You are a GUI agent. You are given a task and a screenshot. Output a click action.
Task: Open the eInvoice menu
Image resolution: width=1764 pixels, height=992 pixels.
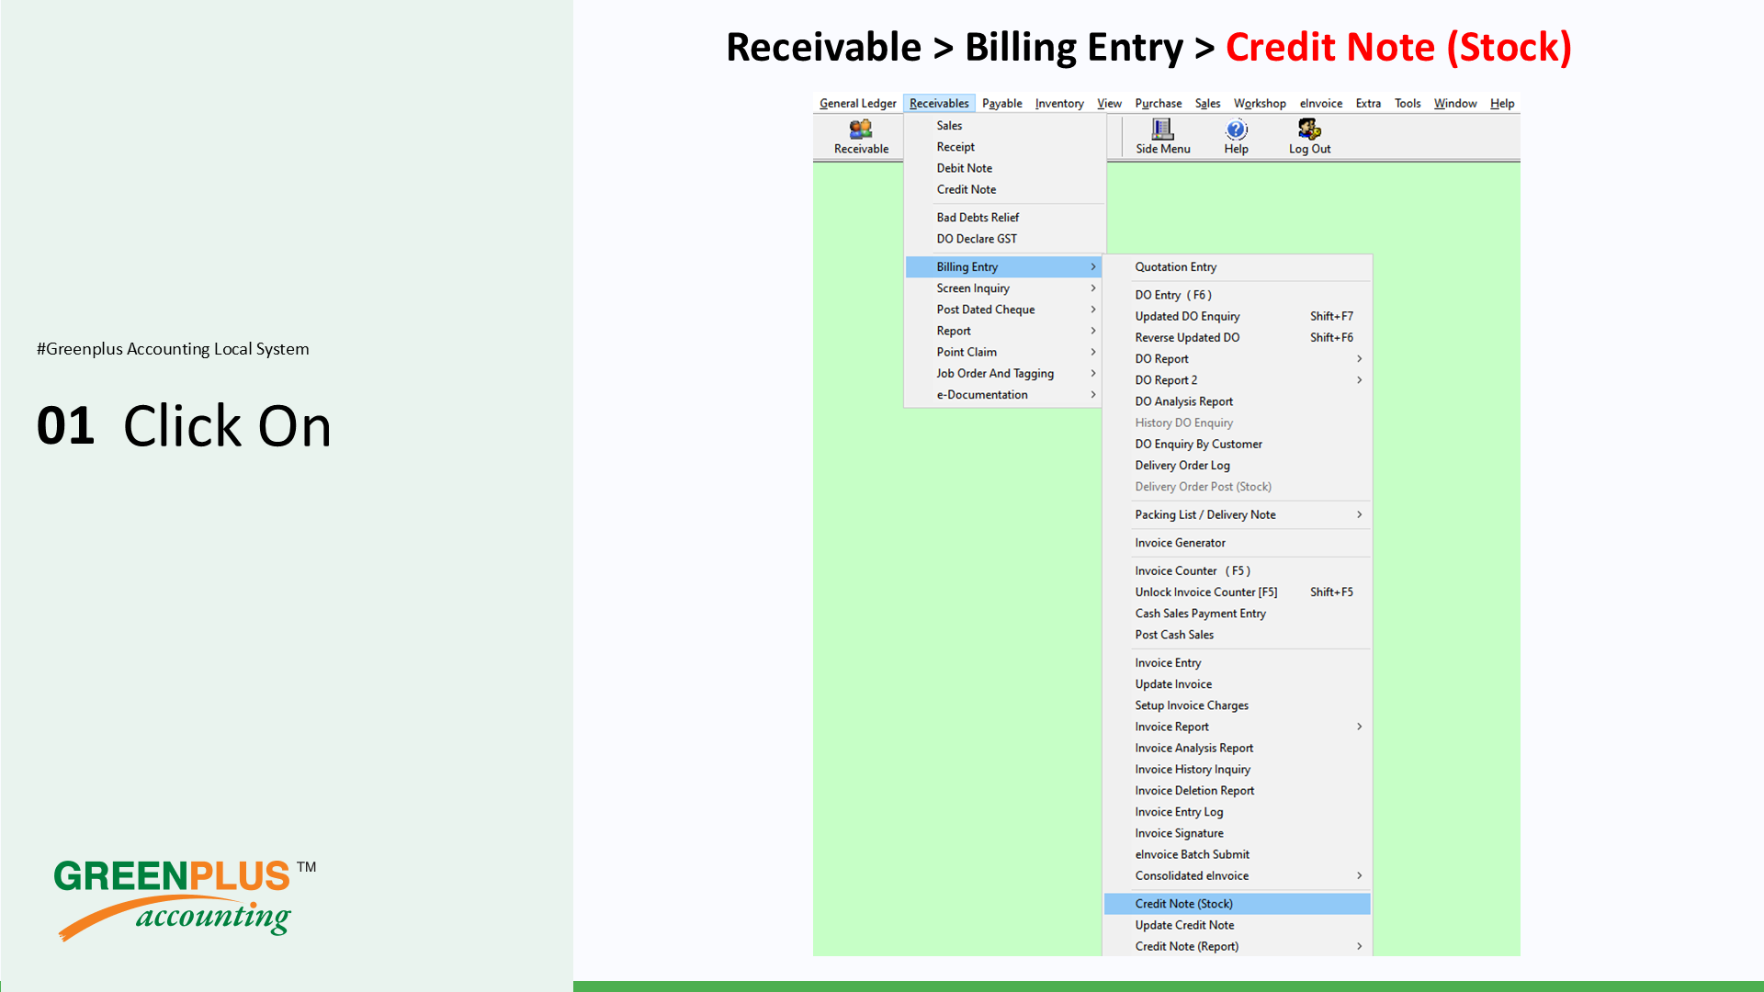tap(1320, 103)
